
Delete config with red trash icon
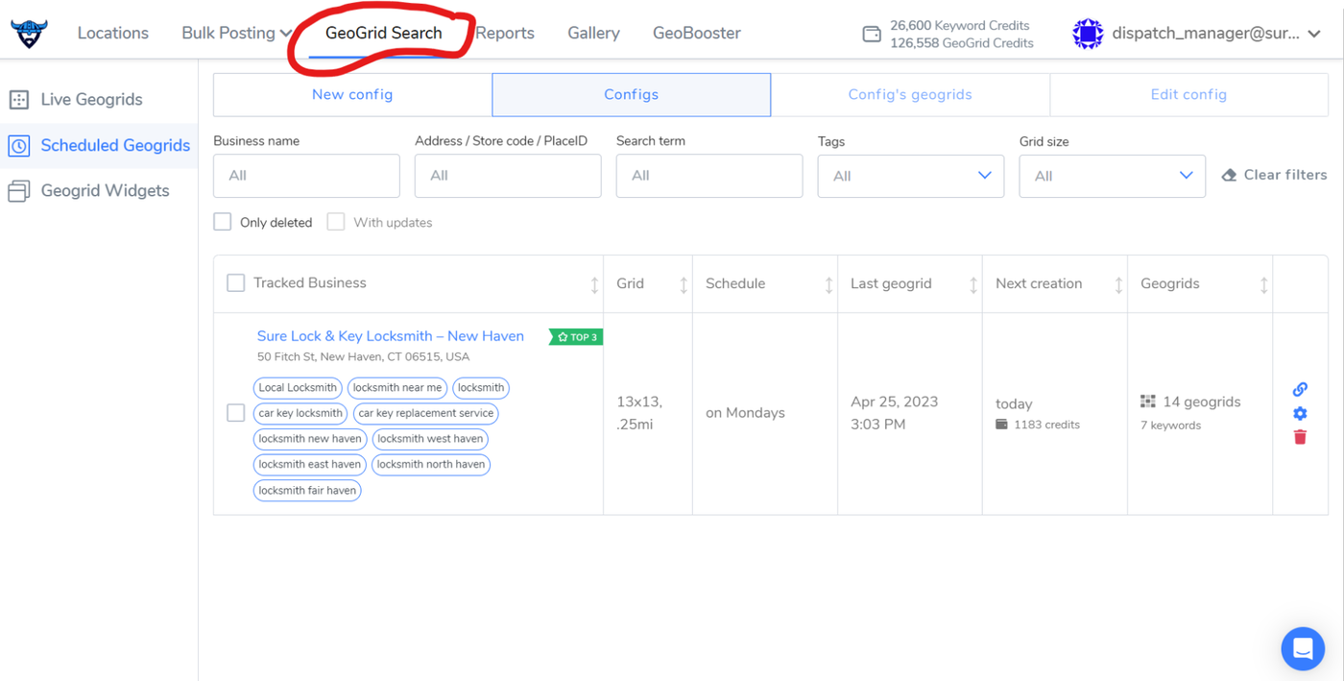tap(1300, 437)
